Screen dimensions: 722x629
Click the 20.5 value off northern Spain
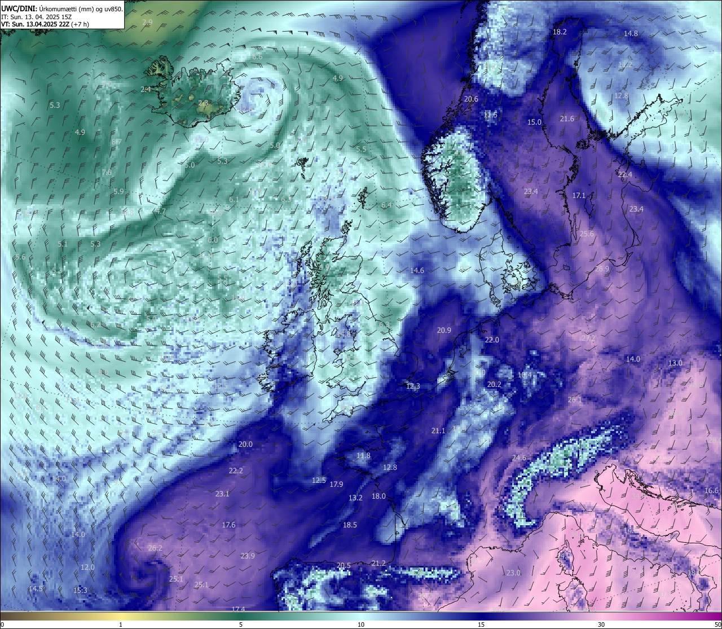(344, 566)
